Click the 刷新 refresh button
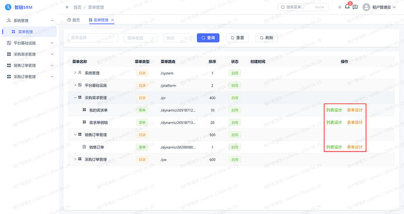This screenshot has height=214, width=404. [x=266, y=38]
